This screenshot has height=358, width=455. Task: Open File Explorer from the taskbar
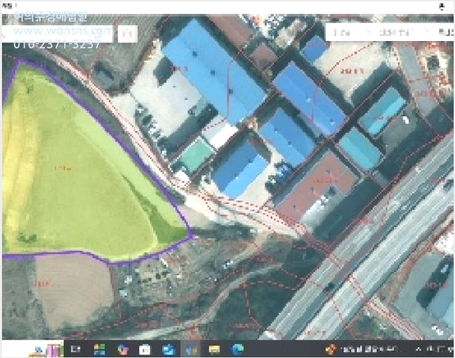tap(214, 349)
